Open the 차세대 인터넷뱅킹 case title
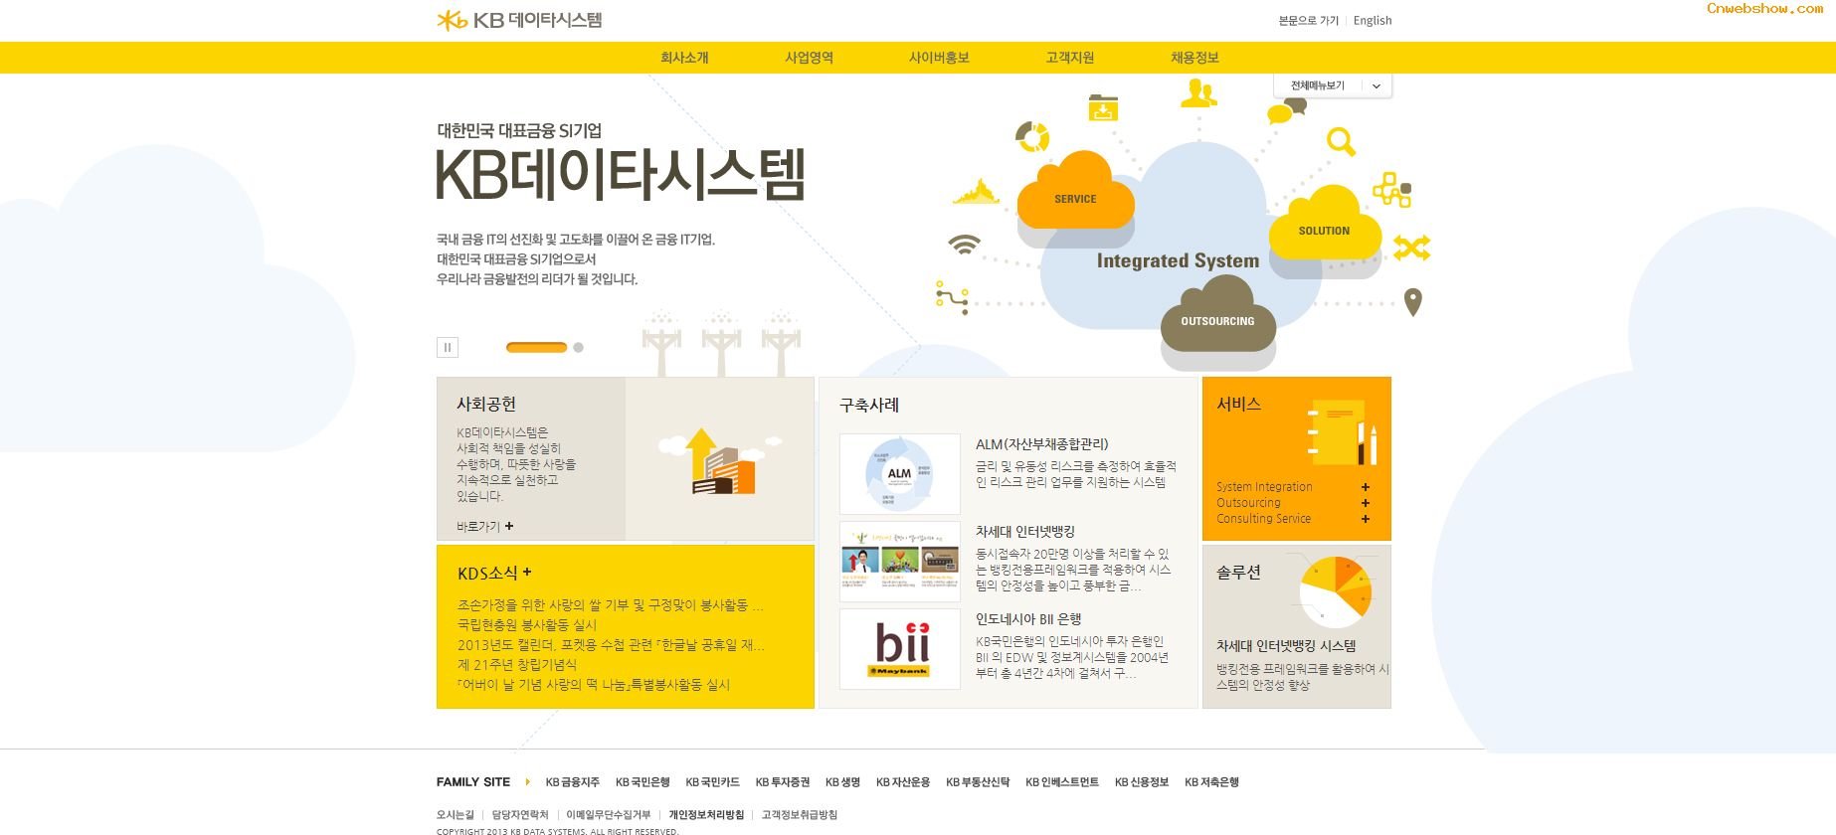Viewport: 1836px width, 835px height. tap(1024, 532)
